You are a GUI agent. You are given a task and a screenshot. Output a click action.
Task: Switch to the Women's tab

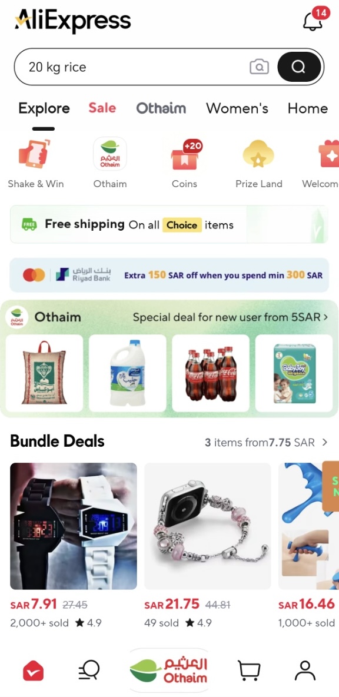pyautogui.click(x=237, y=108)
